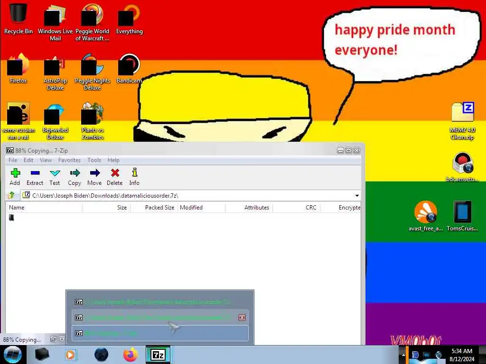Open Windows Media Player taskbar icon
486x364 pixels.
coord(70,355)
